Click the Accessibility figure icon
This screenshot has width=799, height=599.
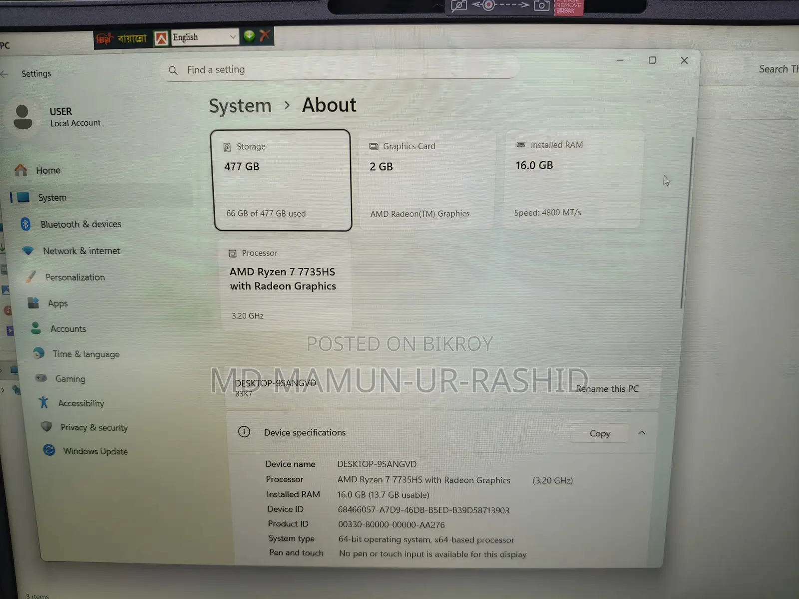point(43,402)
